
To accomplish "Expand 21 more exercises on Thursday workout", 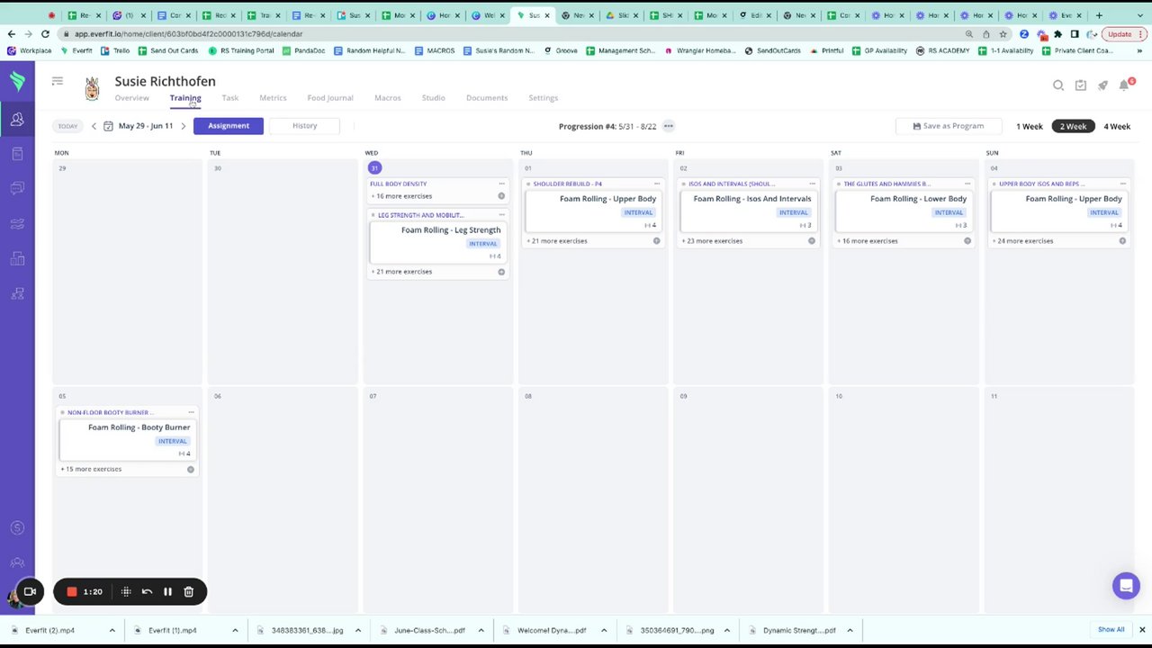I will pyautogui.click(x=558, y=241).
